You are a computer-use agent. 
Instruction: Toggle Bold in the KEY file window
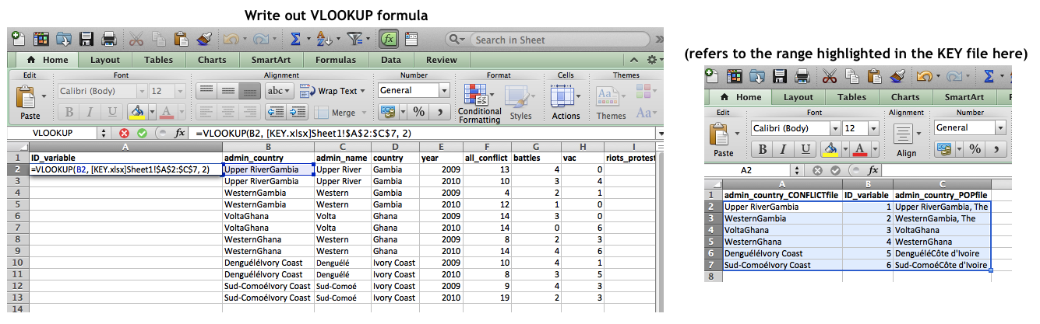[x=762, y=149]
